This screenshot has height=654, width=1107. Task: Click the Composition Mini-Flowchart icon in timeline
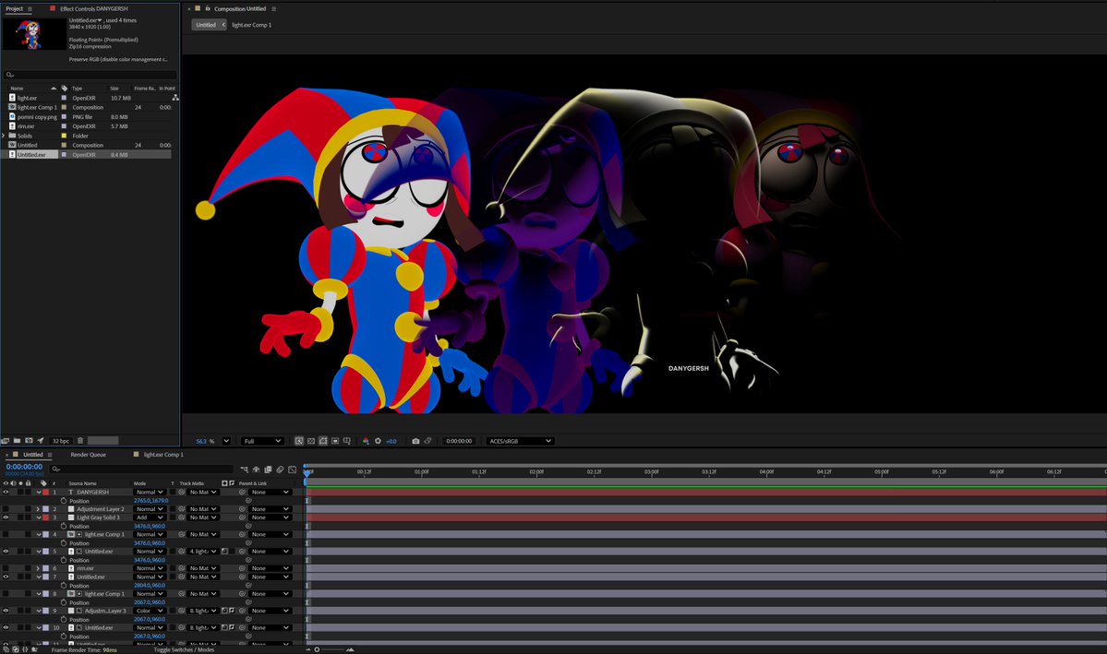(245, 470)
